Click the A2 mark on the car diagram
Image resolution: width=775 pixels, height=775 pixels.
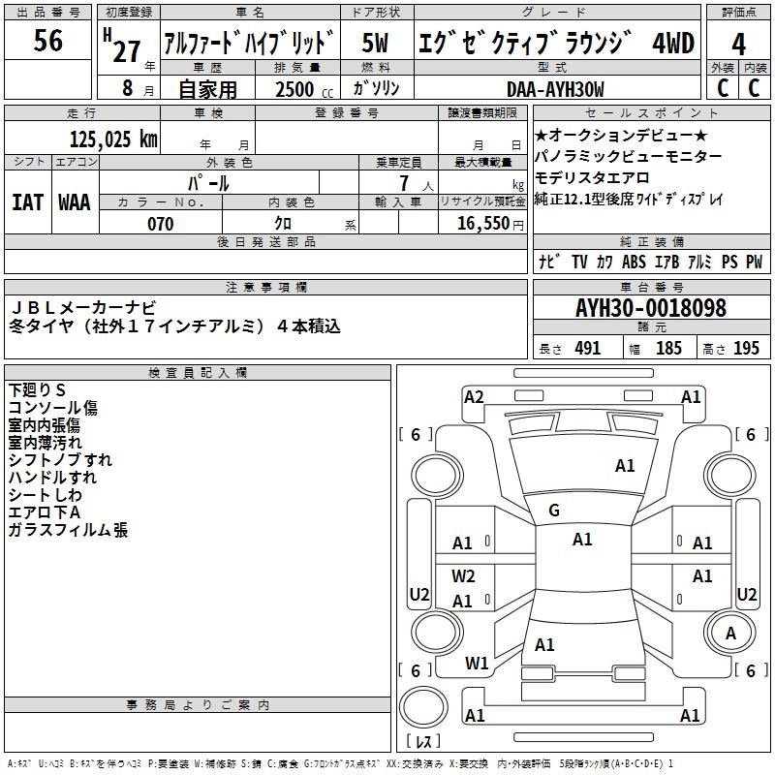474,396
